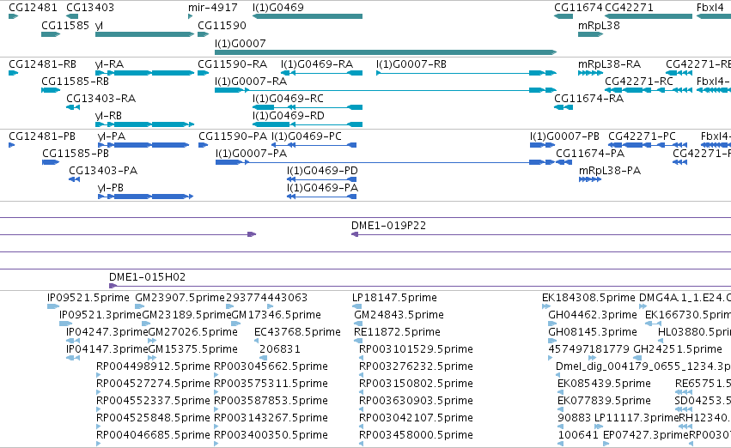The width and height of the screenshot is (731, 448).
Task: Click the CG13403 gene label
Action: coord(90,8)
